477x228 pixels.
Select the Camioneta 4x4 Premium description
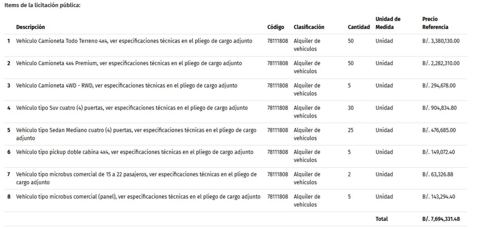tap(129, 63)
